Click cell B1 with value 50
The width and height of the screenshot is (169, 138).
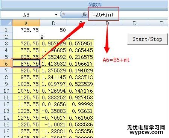click(x=53, y=30)
